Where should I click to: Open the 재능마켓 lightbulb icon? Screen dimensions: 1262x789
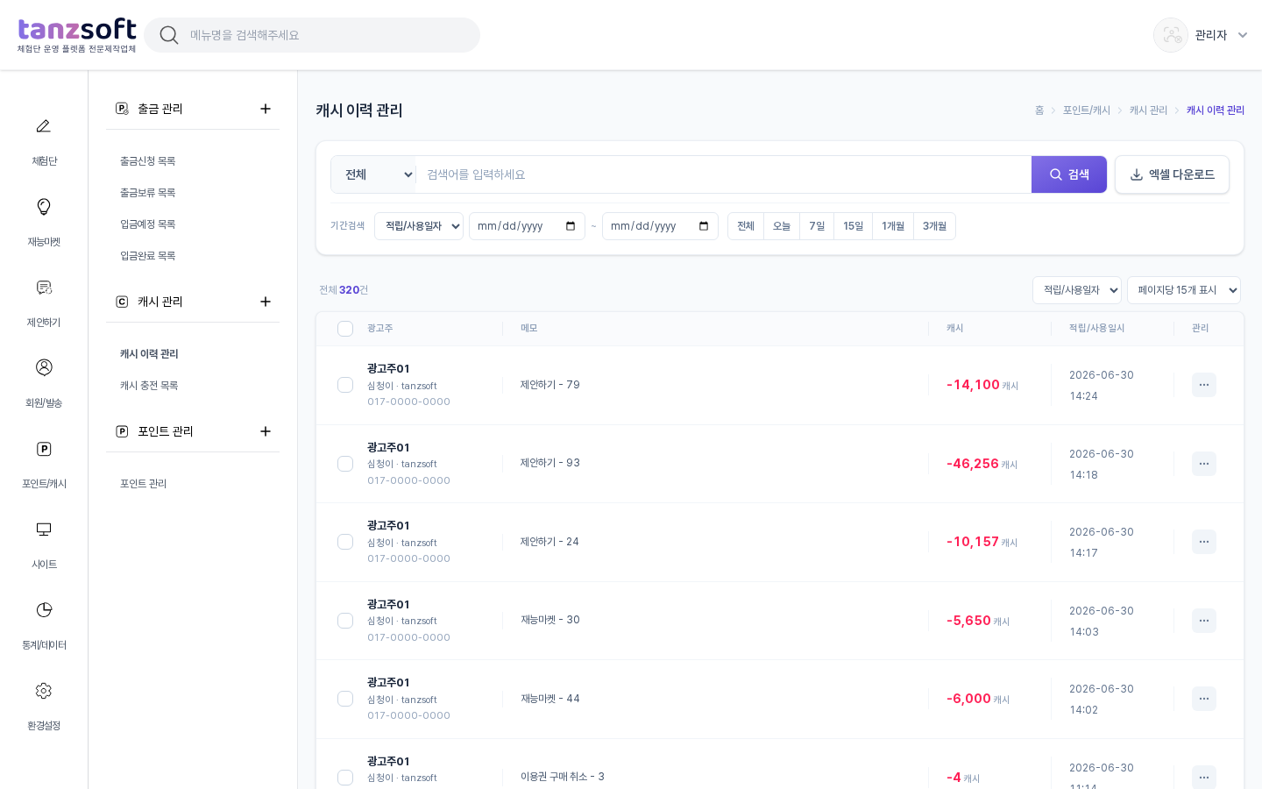(x=44, y=207)
